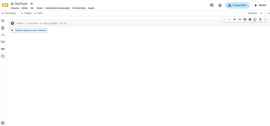Viewport: 270px width, 126px height.
Task: Open the Inserir menu
Action: (40, 8)
